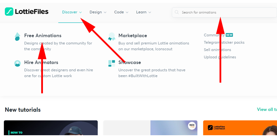The height and width of the screenshot is (138, 277).
Task: Open Upload guidelines link
Action: click(220, 57)
